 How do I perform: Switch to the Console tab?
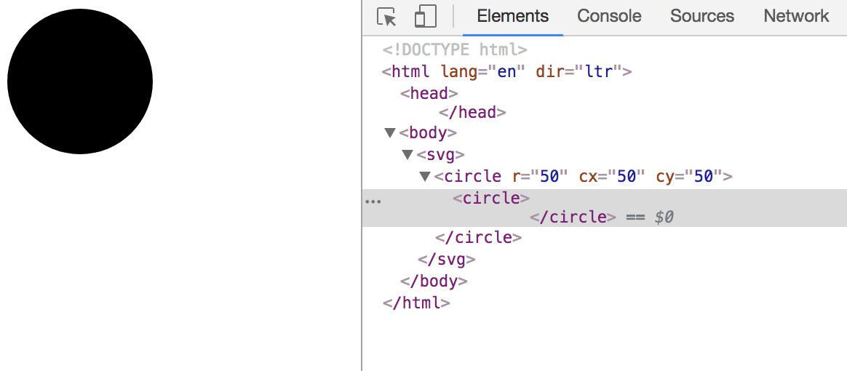pos(609,16)
